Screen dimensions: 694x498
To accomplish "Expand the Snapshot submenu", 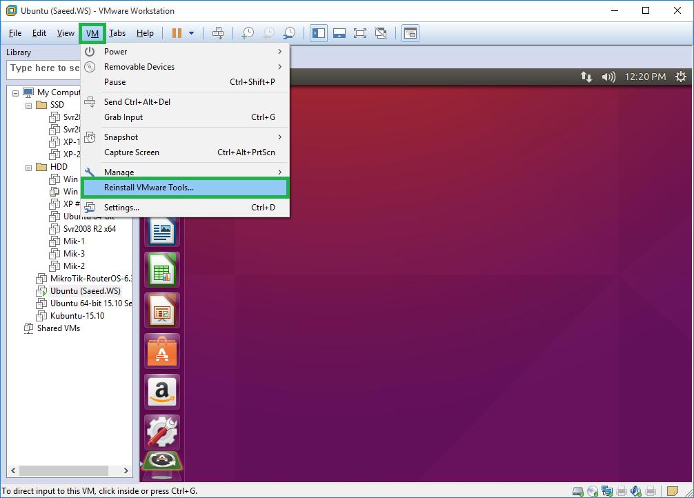I will click(185, 137).
